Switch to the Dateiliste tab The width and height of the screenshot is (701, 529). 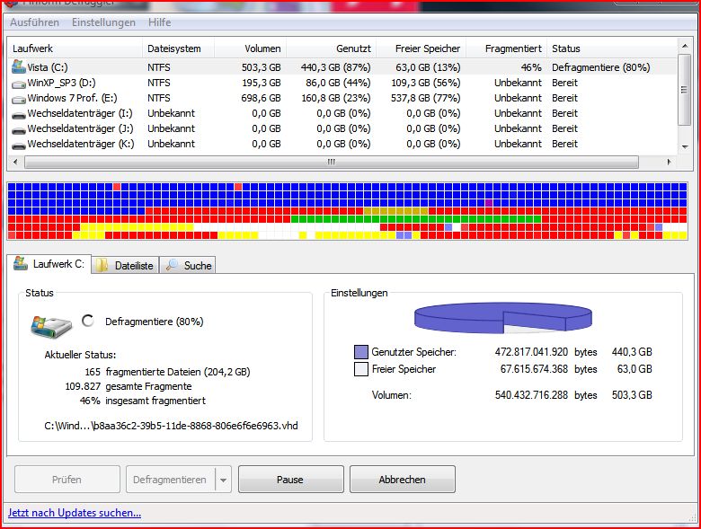coord(125,265)
